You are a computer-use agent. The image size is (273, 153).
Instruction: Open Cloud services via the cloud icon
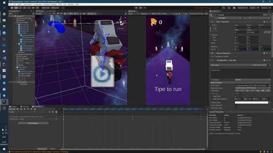click(x=234, y=8)
